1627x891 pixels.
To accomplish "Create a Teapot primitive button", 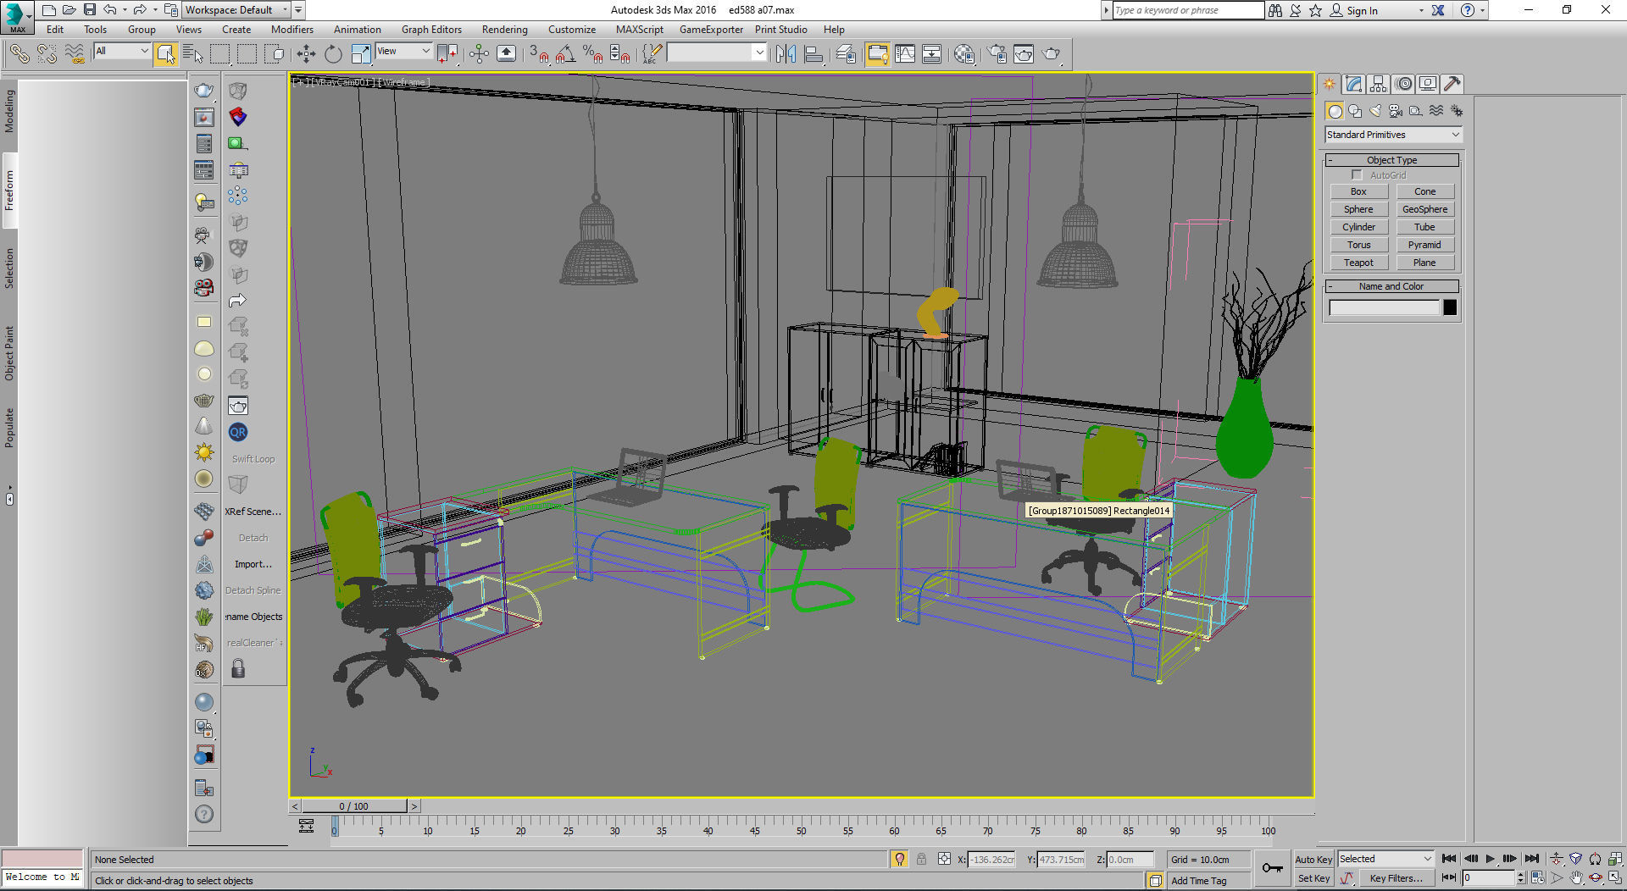I will (1358, 263).
